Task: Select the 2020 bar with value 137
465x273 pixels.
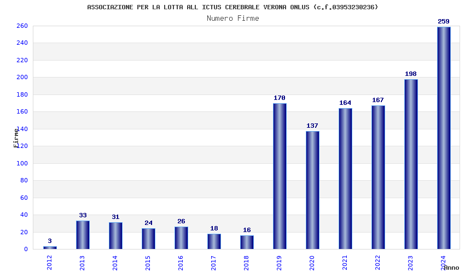Action: pos(312,190)
